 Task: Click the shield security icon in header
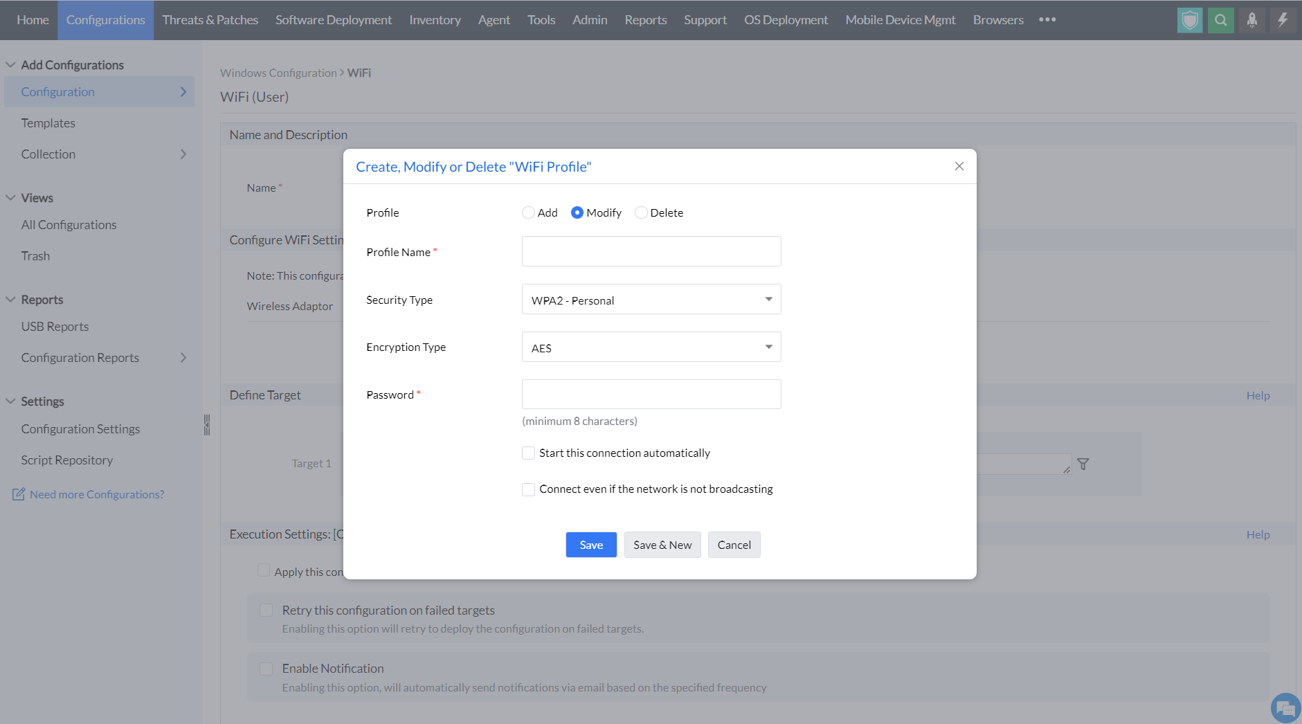coord(1190,20)
